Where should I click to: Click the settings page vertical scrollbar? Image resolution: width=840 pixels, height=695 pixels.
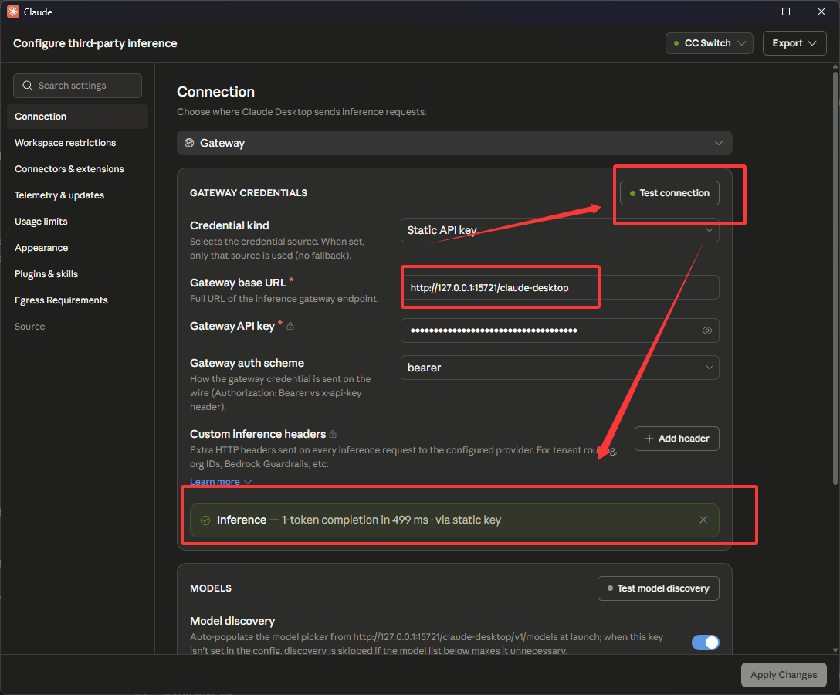835,279
